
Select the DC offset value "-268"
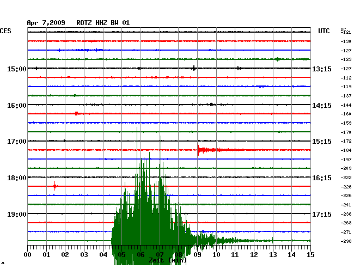tap(346, 223)
